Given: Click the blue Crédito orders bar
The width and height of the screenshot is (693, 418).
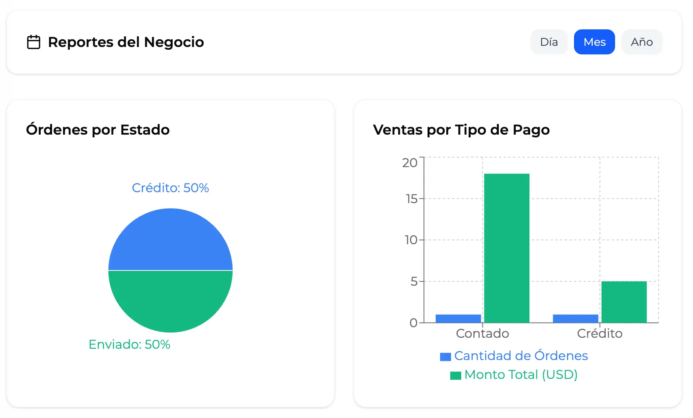Looking at the screenshot, I should 575,319.
